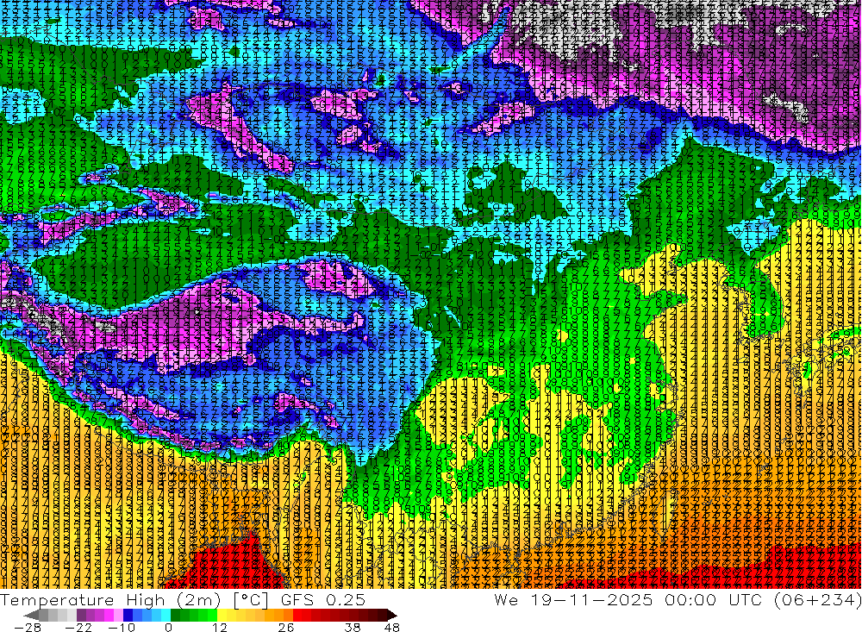The width and height of the screenshot is (862, 632).
Task: Click the legend value '-22'
Action: point(78,627)
